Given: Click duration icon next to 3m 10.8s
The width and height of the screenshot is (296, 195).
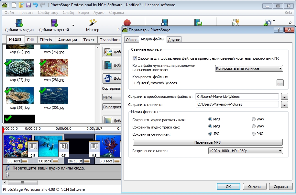Looking at the screenshot, I should tap(87, 161).
